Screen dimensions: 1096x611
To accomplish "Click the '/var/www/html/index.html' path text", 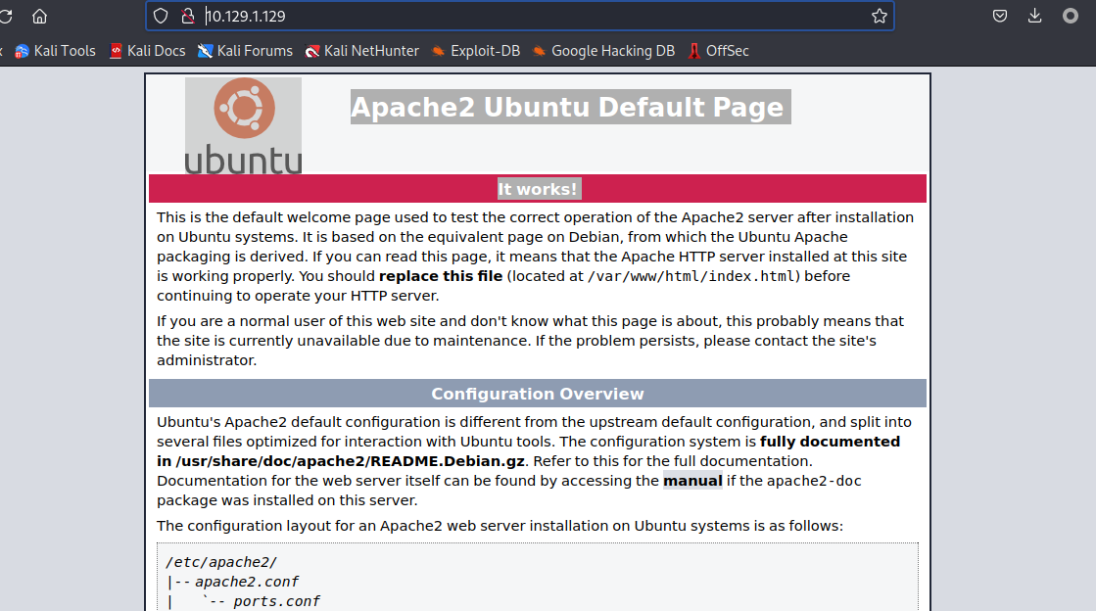I will pyautogui.click(x=693, y=276).
